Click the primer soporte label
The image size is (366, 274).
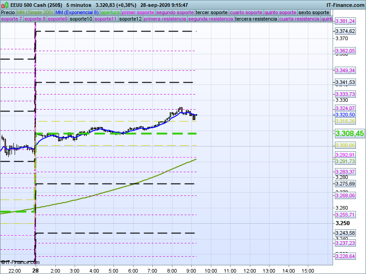(138, 12)
